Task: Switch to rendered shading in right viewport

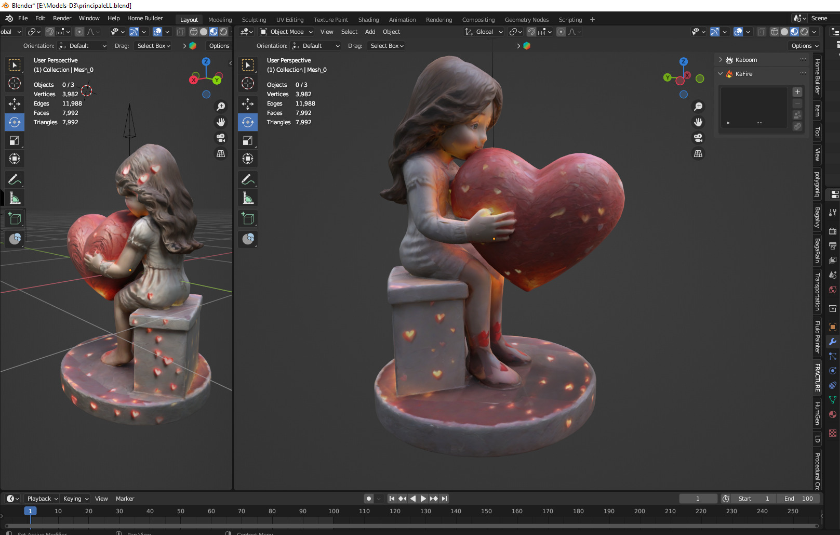Action: [804, 32]
